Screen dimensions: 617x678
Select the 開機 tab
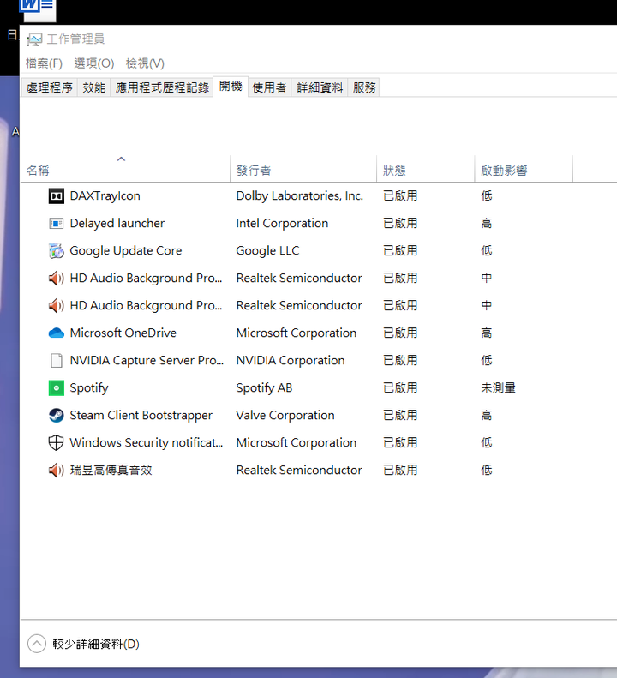click(x=231, y=87)
